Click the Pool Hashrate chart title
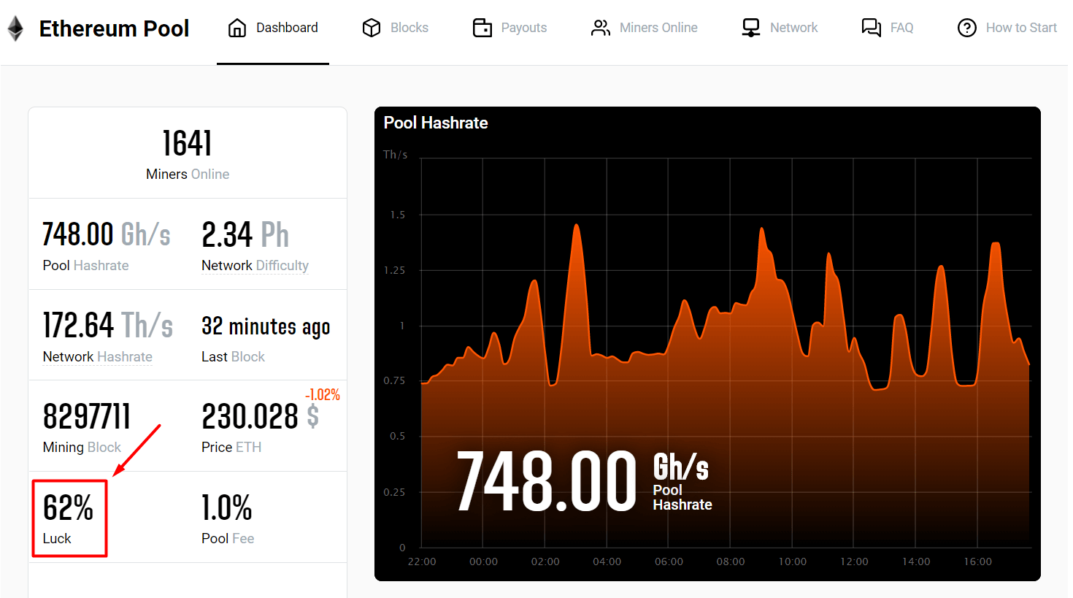 pos(436,123)
